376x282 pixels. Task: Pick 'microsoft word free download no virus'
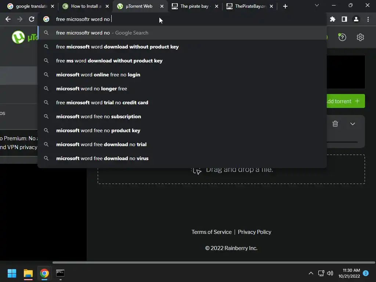[x=182, y=158]
